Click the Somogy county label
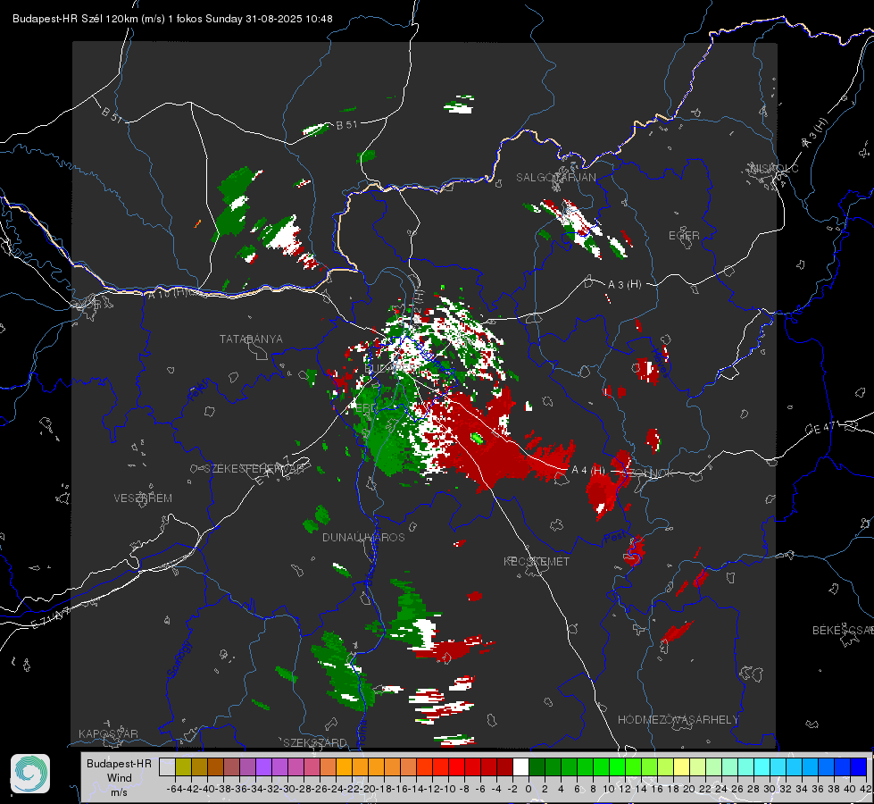874x804 pixels. tap(179, 659)
